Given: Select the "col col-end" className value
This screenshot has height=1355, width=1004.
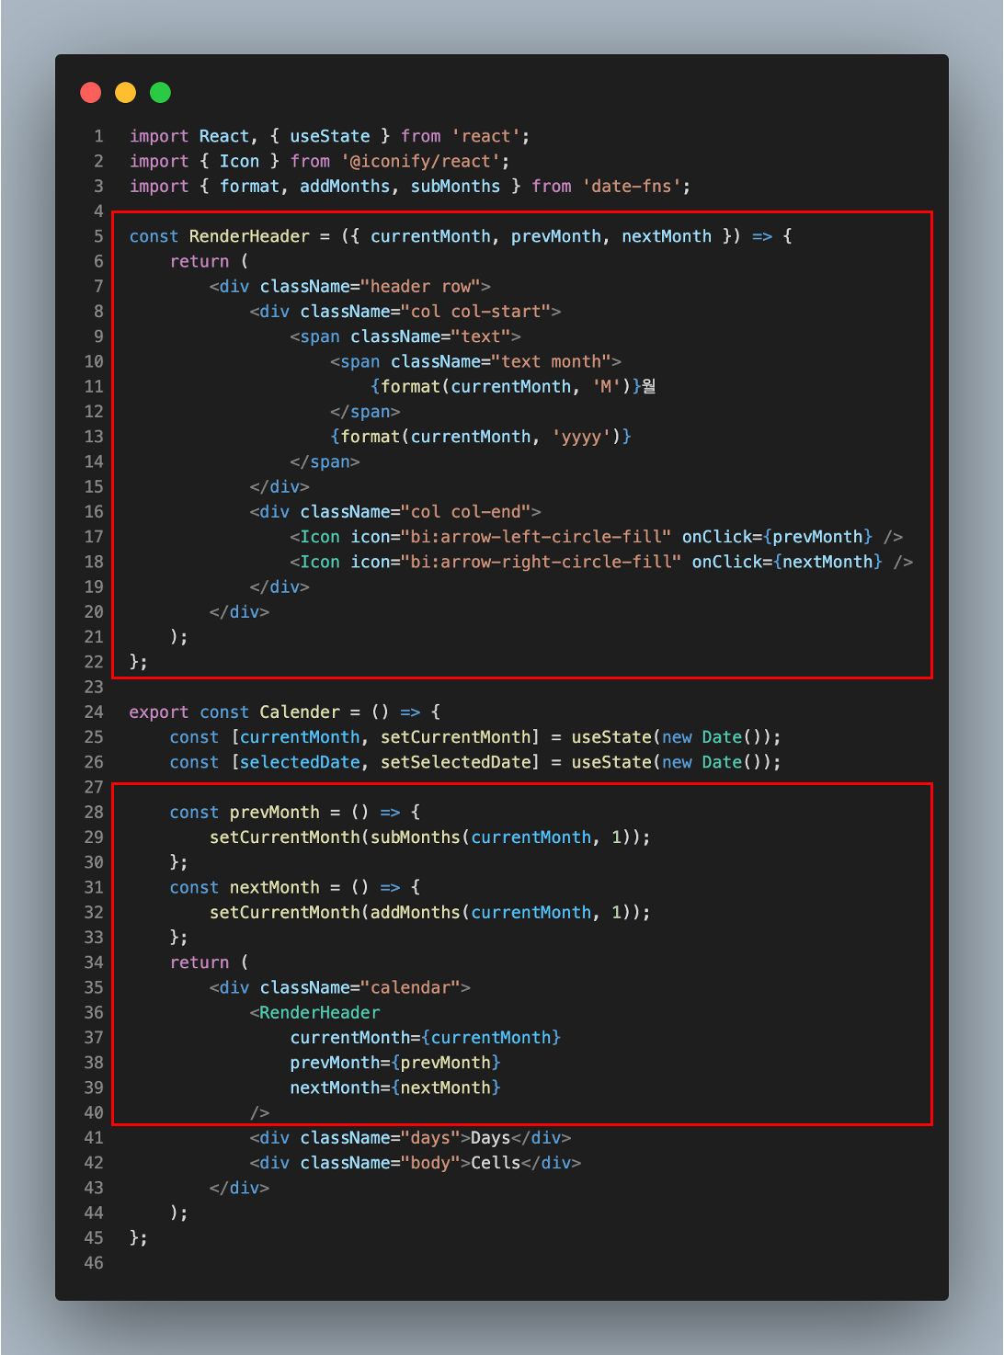Looking at the screenshot, I should coord(465,511).
